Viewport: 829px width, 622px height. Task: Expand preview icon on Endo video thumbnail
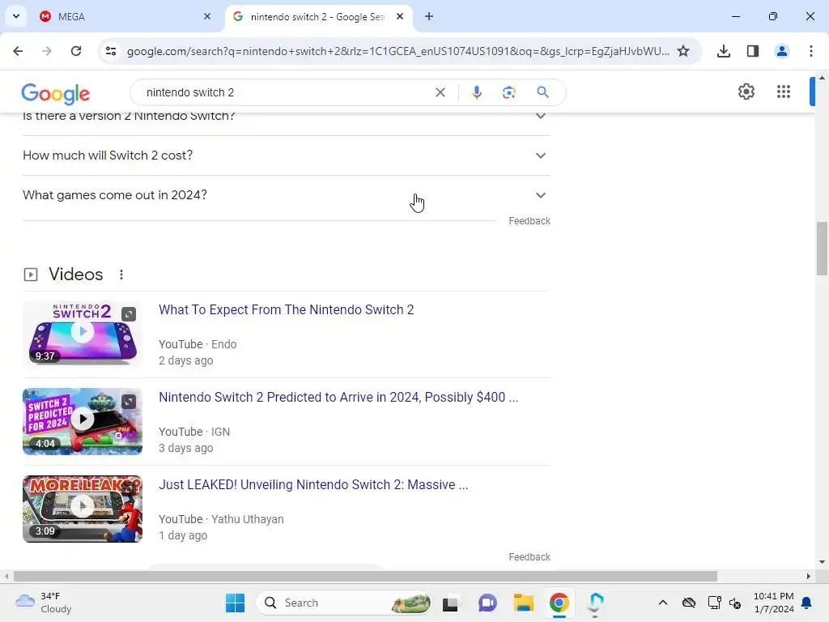pos(129,314)
